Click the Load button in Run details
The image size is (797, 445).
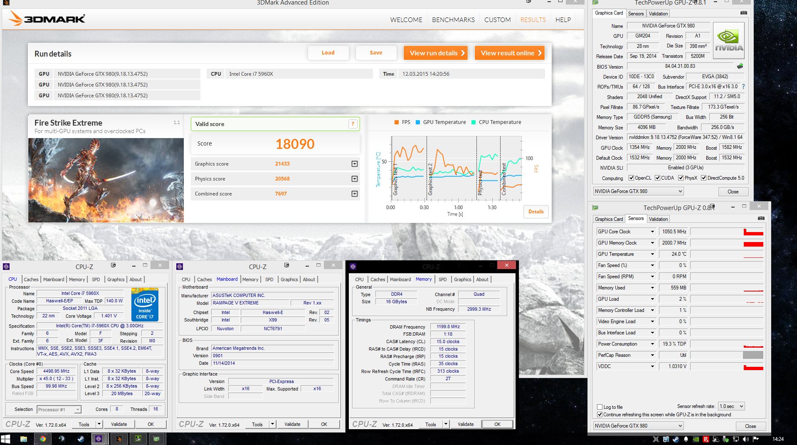pyautogui.click(x=328, y=53)
